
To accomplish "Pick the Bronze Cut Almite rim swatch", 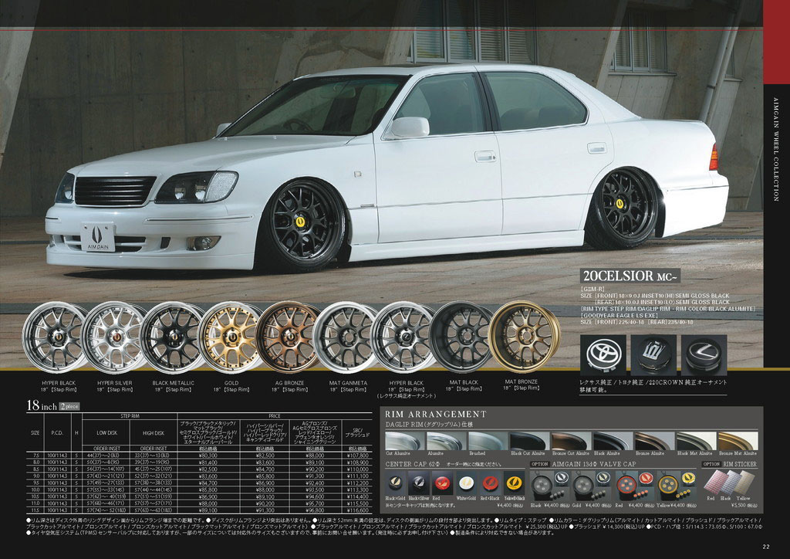I will pyautogui.click(x=571, y=441).
